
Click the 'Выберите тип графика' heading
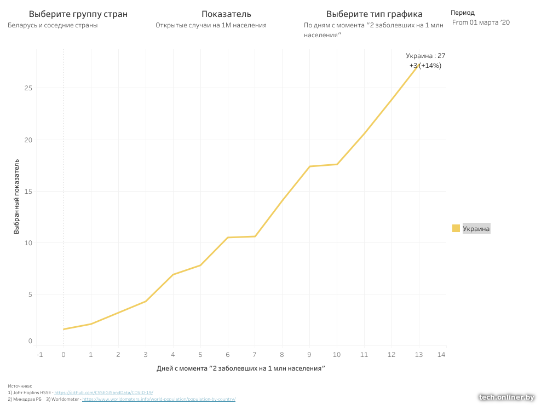[374, 14]
